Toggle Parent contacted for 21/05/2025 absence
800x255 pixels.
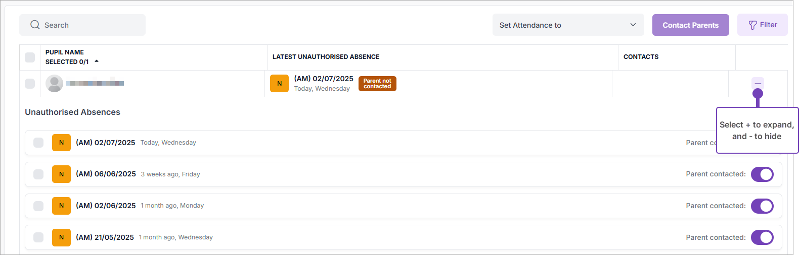click(762, 237)
